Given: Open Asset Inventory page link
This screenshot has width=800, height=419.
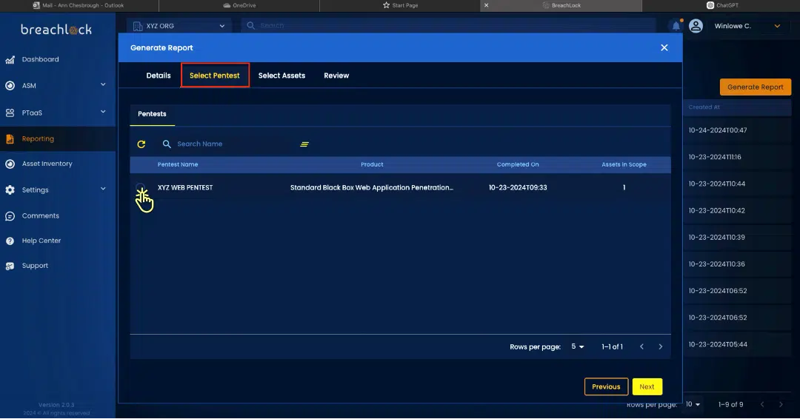Looking at the screenshot, I should click(47, 164).
